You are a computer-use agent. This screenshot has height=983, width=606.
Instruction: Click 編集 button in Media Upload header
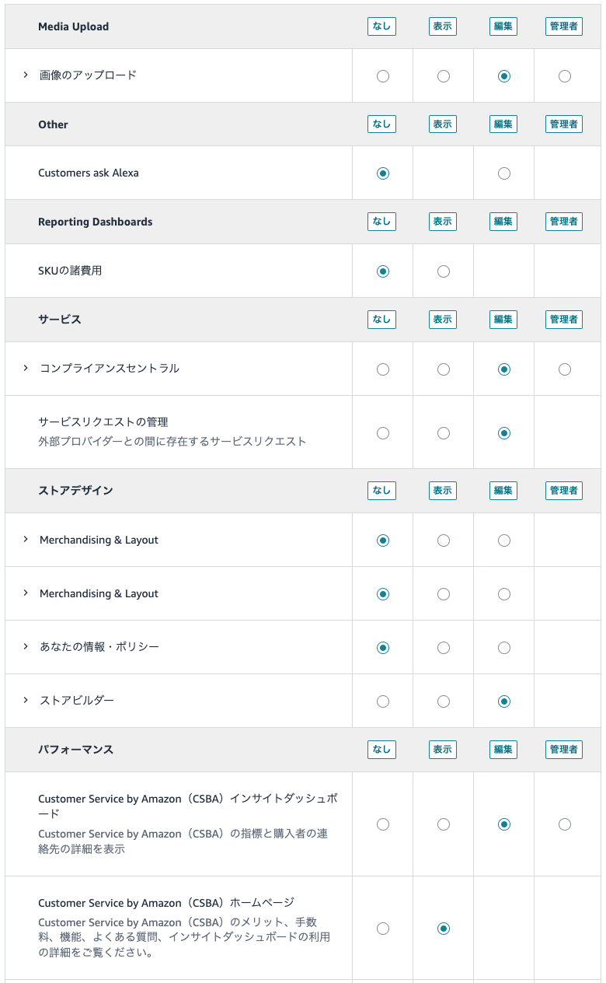point(503,26)
